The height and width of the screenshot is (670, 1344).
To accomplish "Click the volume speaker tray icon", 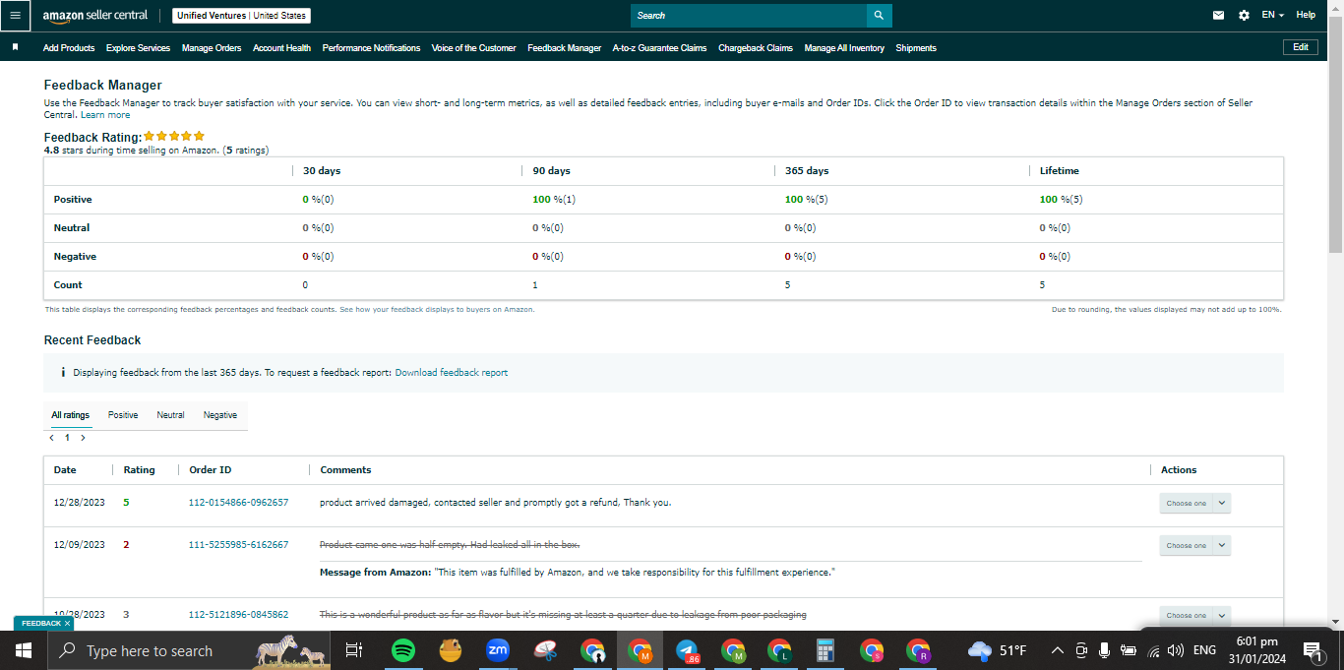I will tap(1175, 650).
